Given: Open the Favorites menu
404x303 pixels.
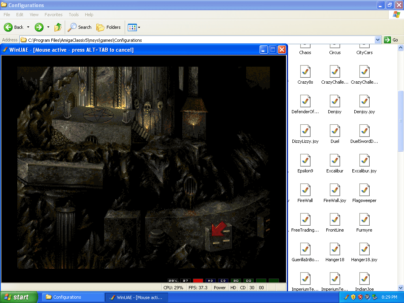Looking at the screenshot, I should click(53, 15).
